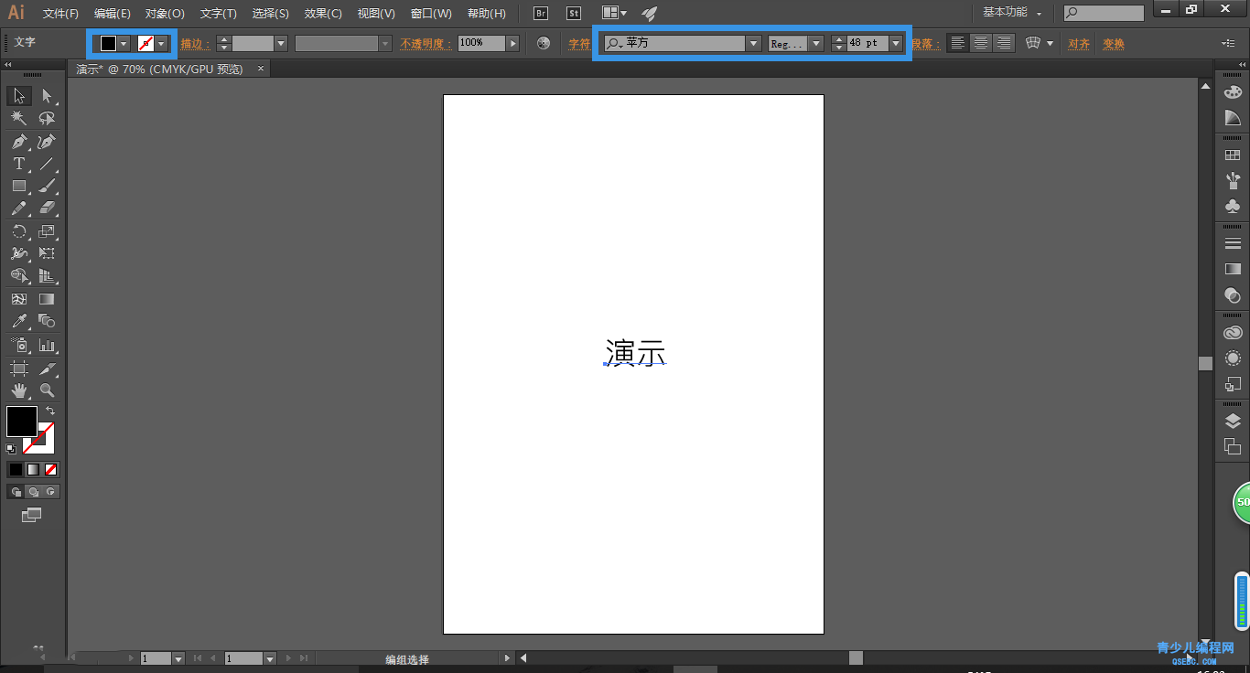Align paragraph text to right

pyautogui.click(x=1004, y=43)
